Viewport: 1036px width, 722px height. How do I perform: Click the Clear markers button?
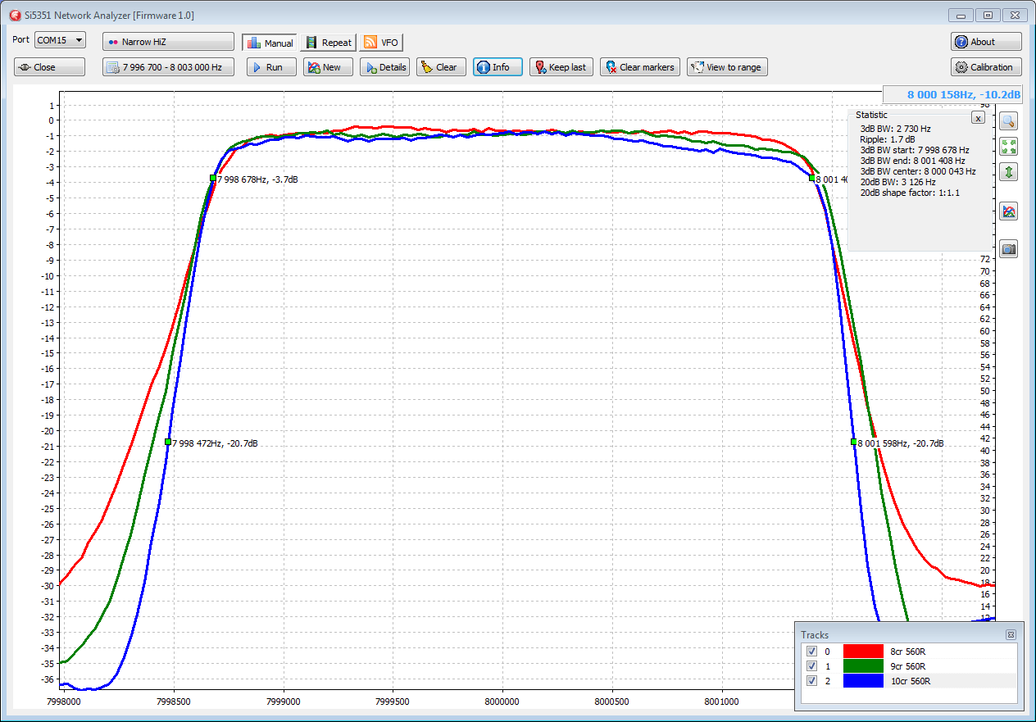pos(638,67)
